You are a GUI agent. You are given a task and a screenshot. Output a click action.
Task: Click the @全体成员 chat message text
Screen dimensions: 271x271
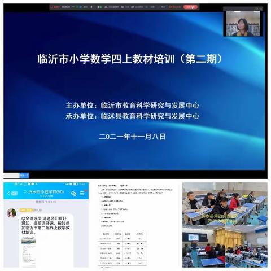[x=46, y=225]
